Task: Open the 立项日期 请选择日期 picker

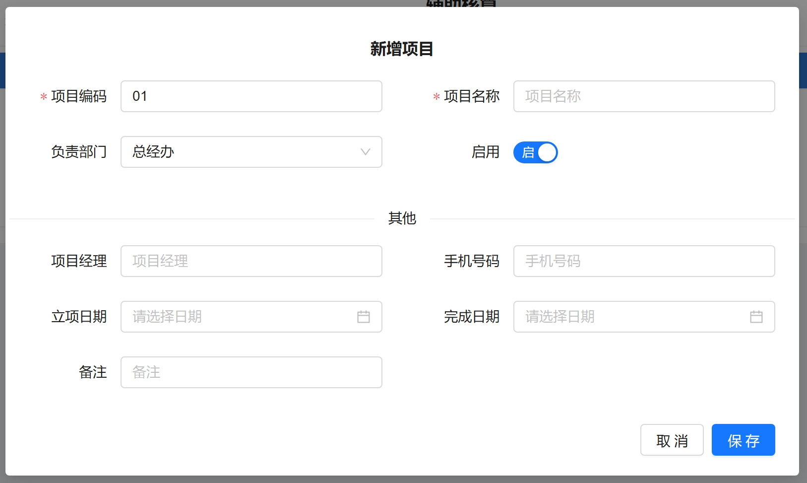Action: click(238, 317)
